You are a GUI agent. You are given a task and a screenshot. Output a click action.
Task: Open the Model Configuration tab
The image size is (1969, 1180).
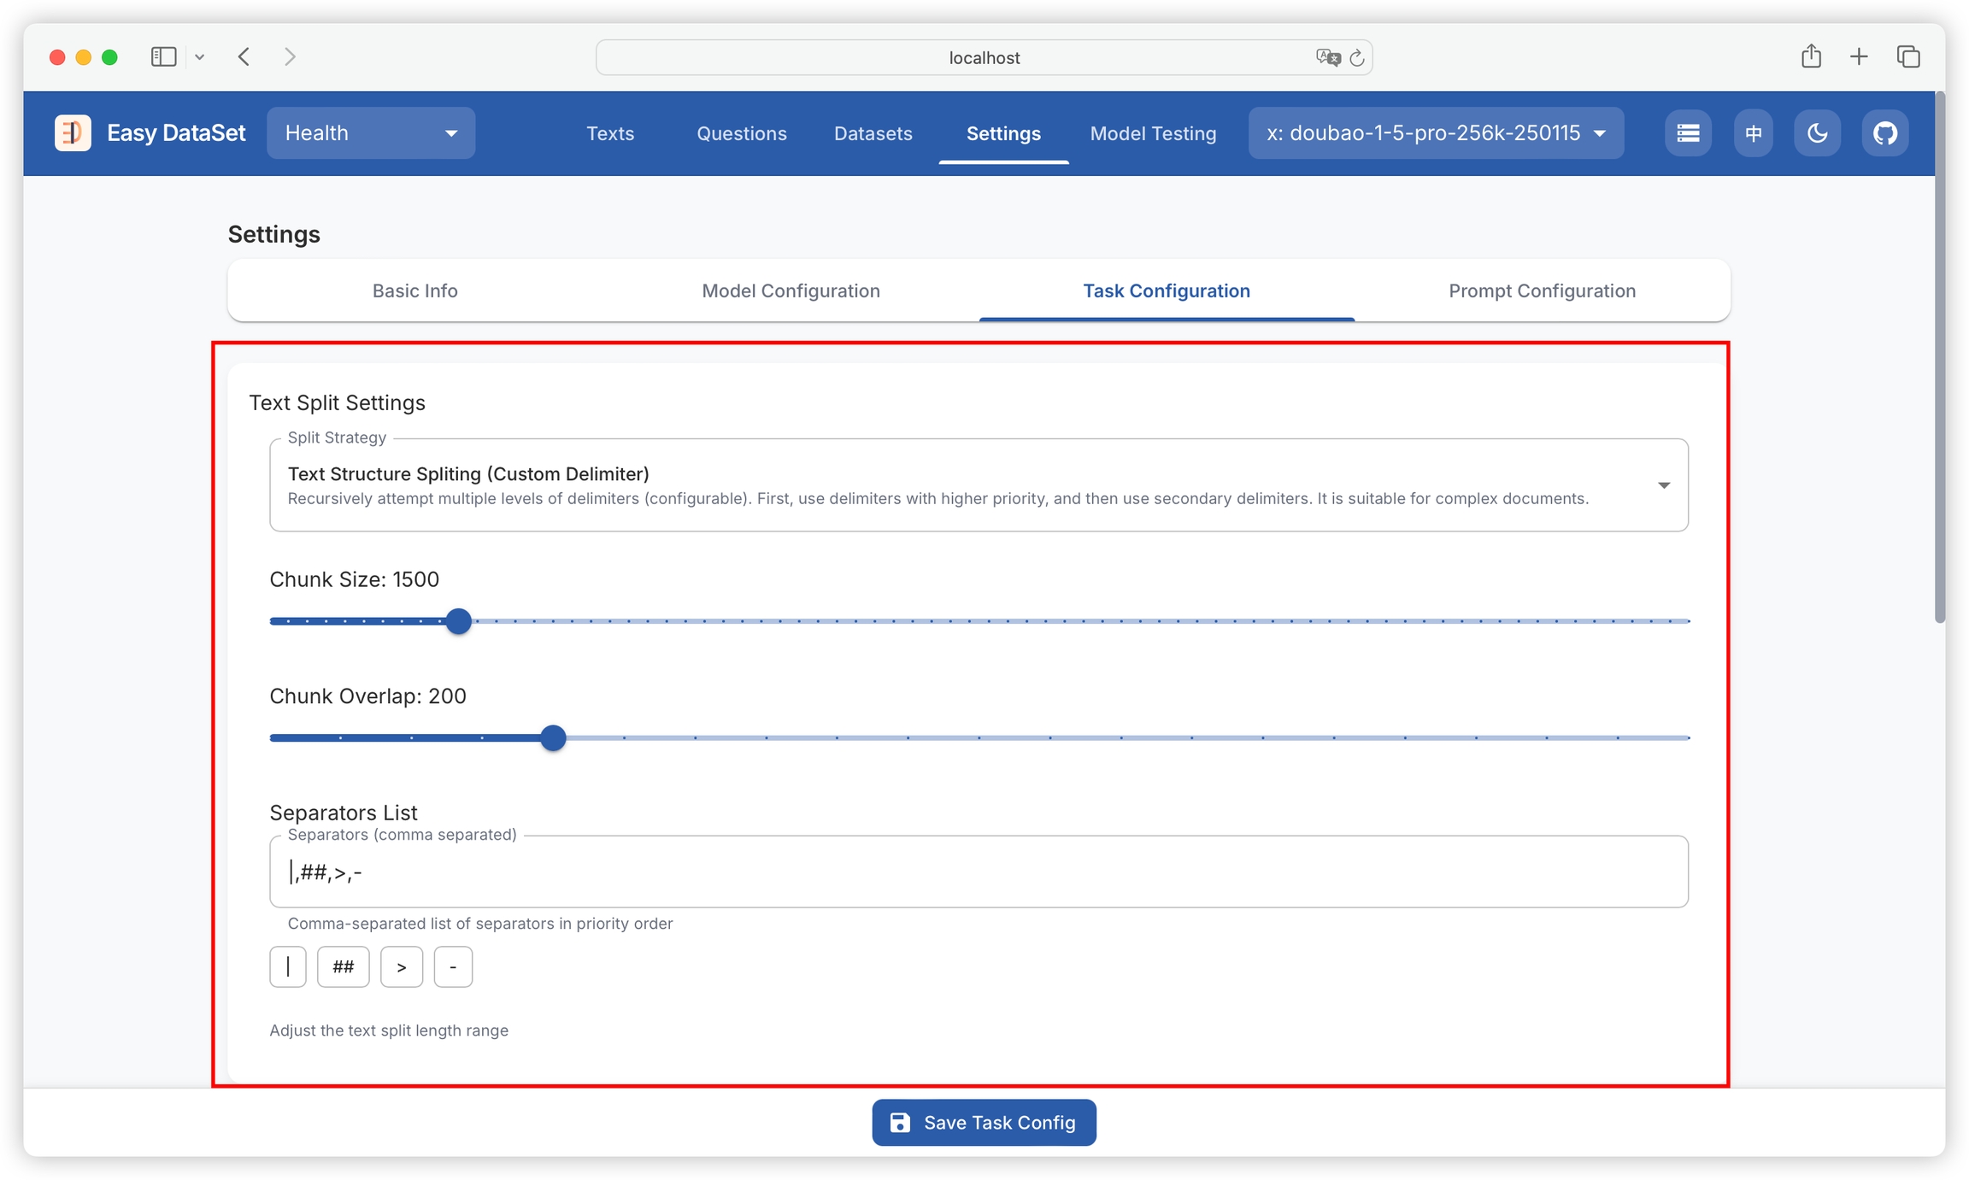coord(791,291)
